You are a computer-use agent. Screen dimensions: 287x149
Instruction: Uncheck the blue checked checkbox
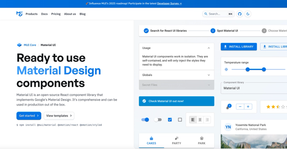point(170,120)
